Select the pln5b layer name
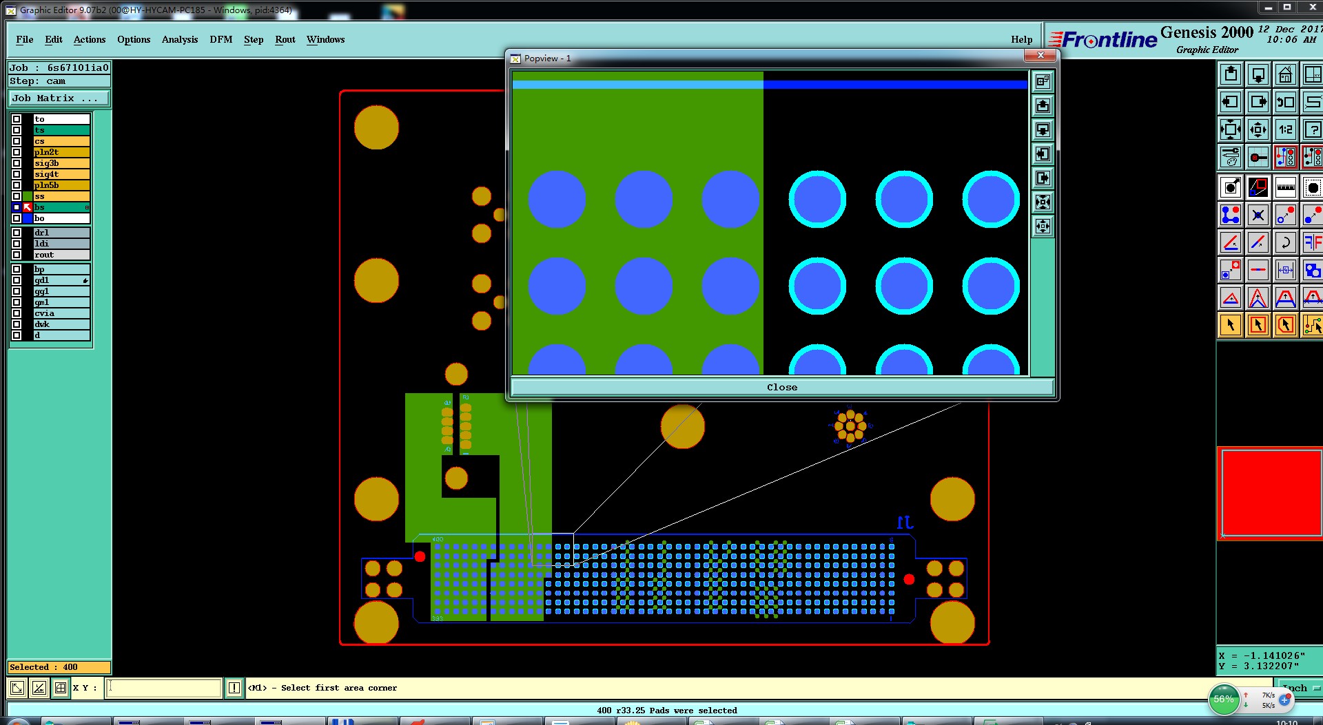Screen dimensions: 1323x725 [x=61, y=185]
